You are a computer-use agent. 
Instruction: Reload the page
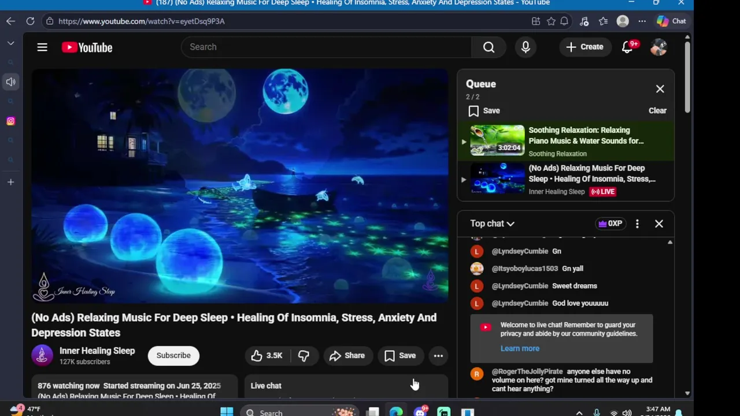click(30, 21)
